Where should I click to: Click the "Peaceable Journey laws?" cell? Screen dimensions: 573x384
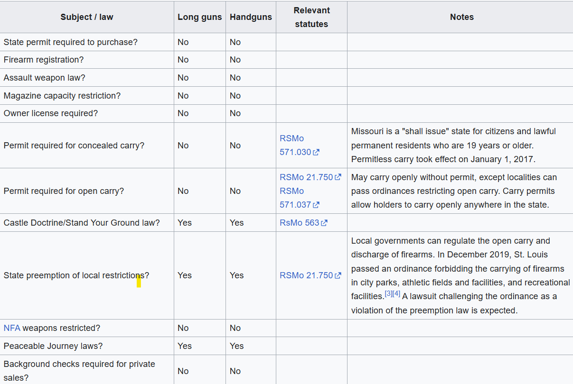click(53, 346)
